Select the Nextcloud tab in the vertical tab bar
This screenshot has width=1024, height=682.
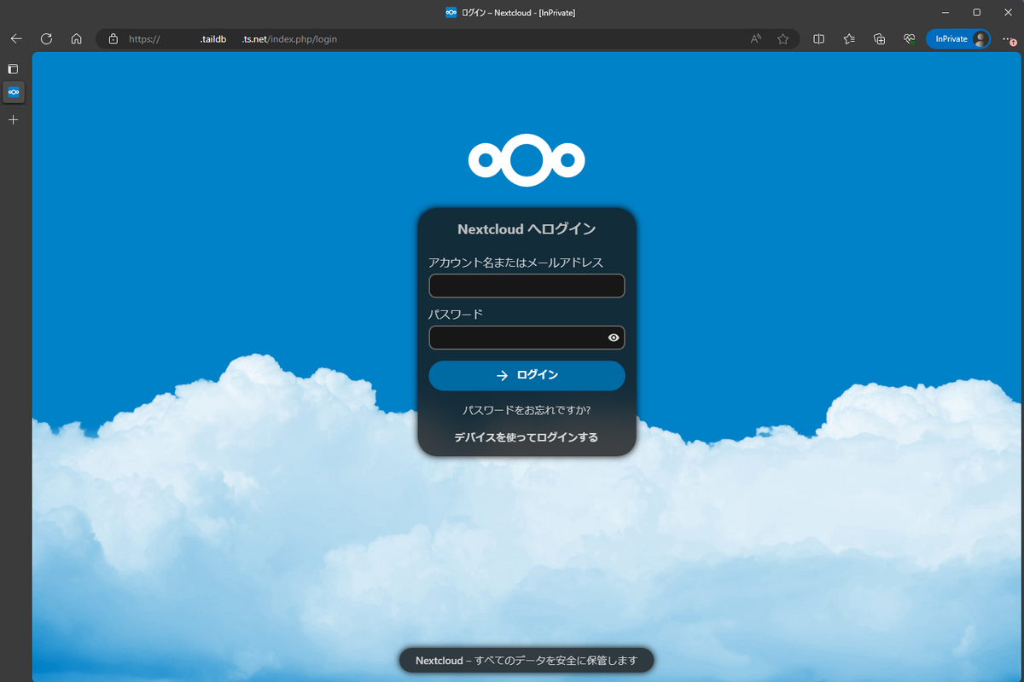(13, 92)
